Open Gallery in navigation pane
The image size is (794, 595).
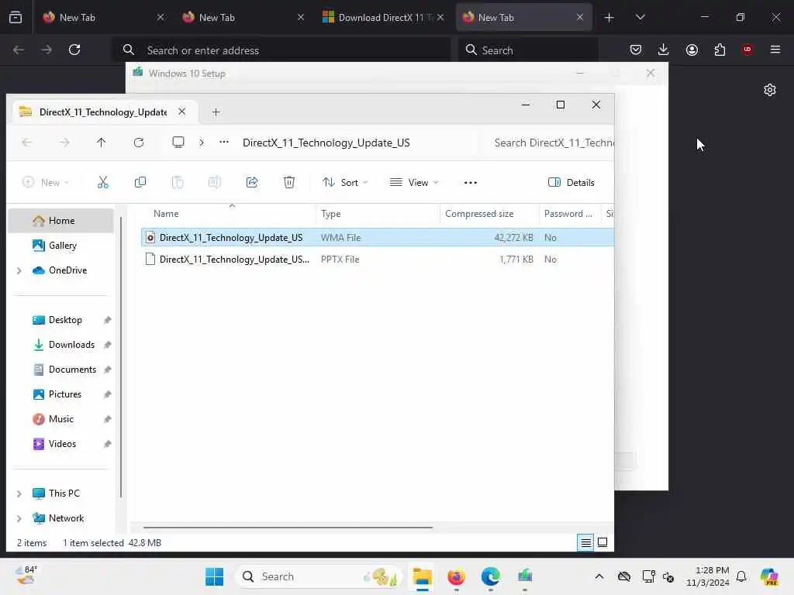click(x=62, y=246)
